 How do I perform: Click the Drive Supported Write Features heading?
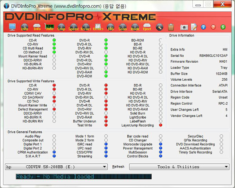click(x=31, y=81)
